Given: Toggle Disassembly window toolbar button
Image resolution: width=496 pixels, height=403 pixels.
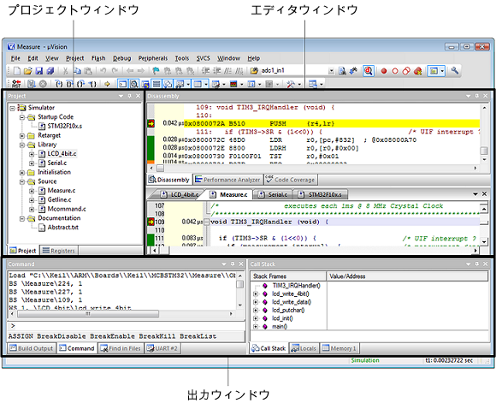Looking at the screenshot, I should 133,84.
